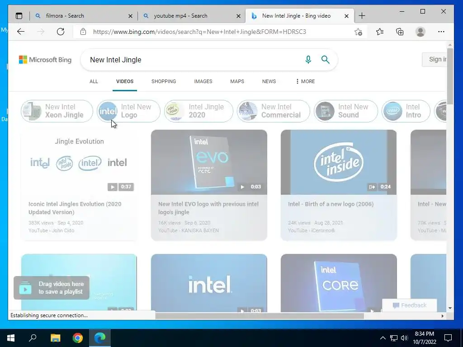Launch Google Chrome from taskbar
This screenshot has width=463, height=347.
click(78, 338)
